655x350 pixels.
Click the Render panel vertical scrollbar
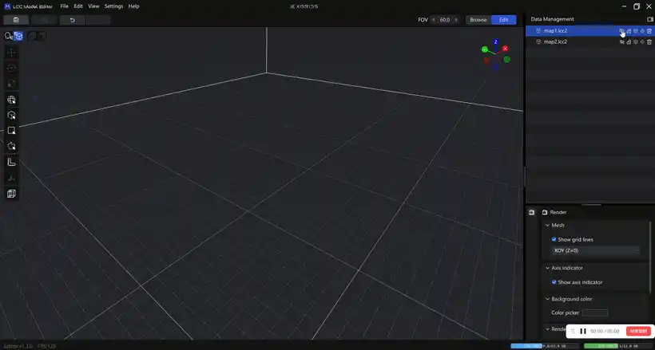(x=650, y=257)
